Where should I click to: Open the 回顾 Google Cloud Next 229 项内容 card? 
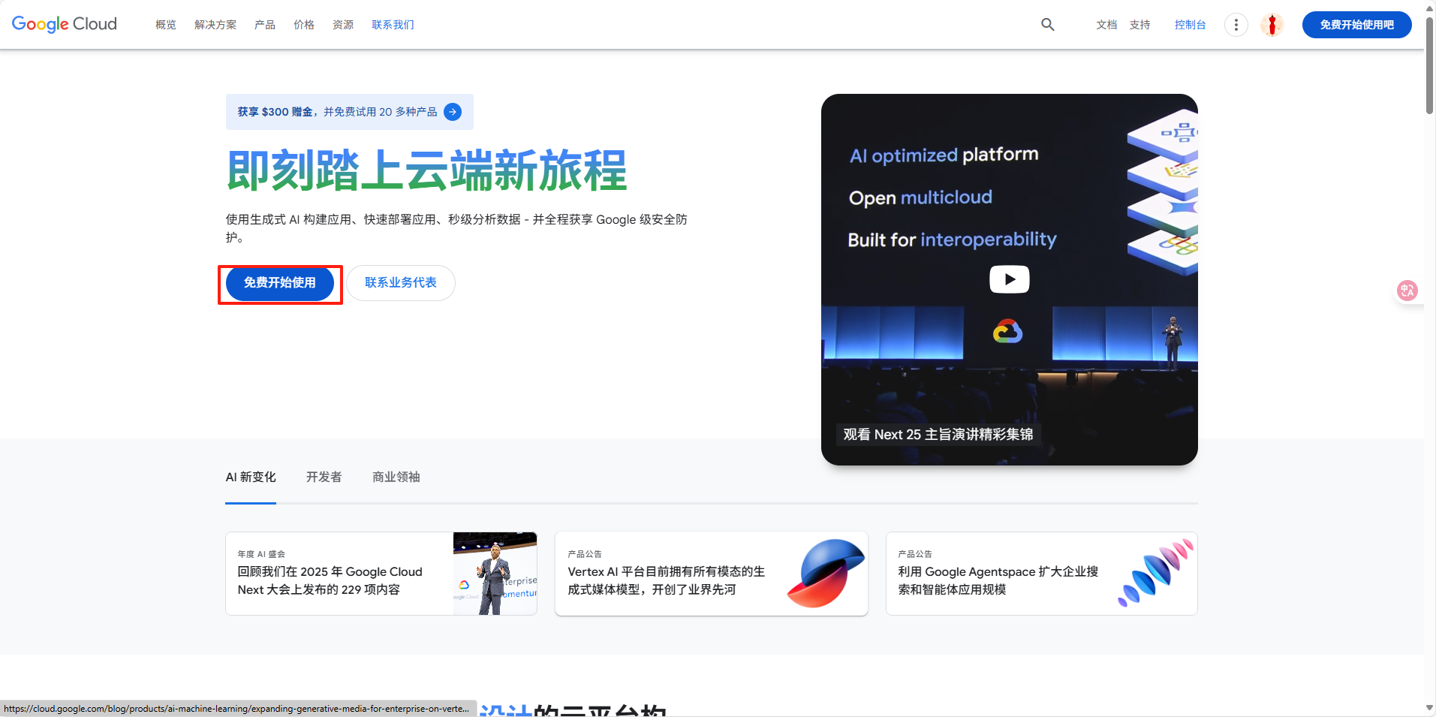point(381,574)
